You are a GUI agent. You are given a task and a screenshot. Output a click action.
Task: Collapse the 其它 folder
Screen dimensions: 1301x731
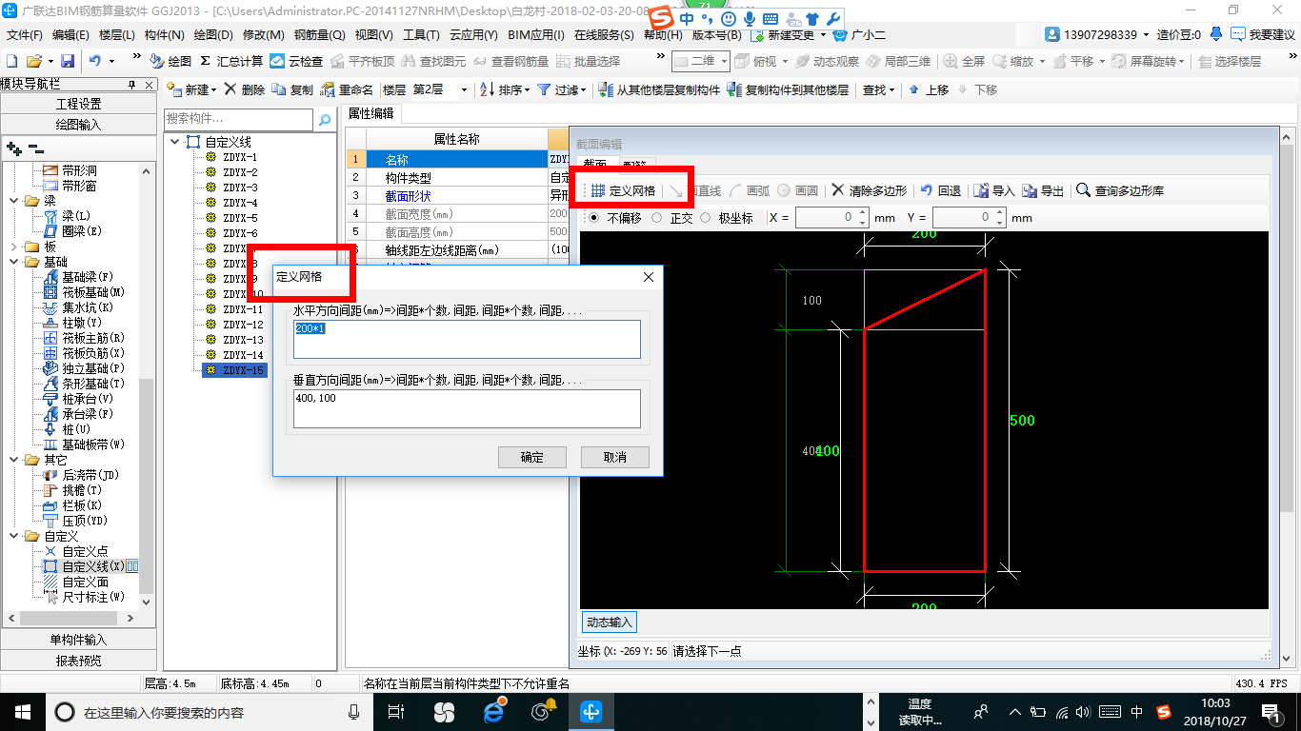click(14, 460)
